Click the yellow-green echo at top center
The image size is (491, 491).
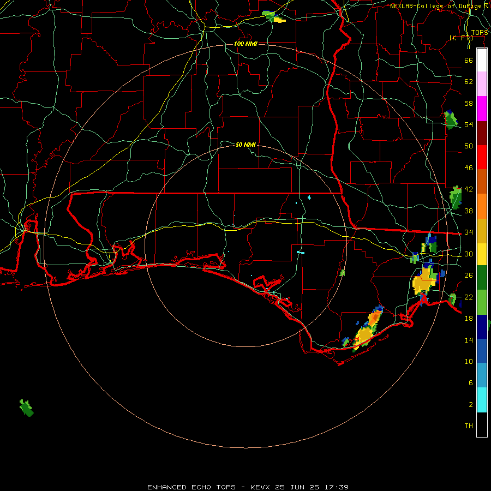(274, 16)
